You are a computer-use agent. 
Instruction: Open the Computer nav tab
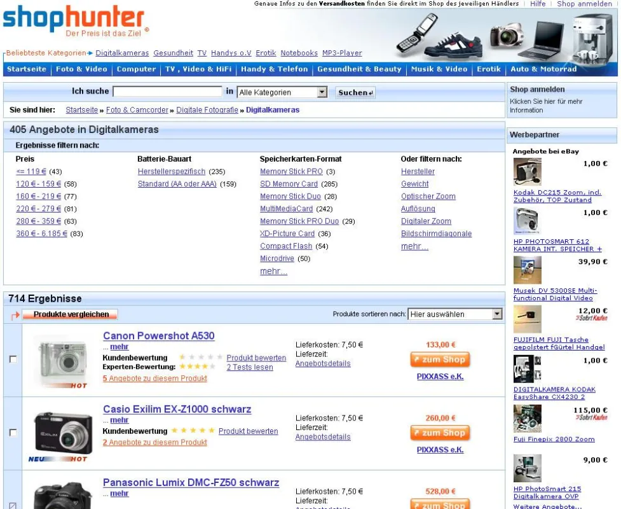pyautogui.click(x=136, y=69)
